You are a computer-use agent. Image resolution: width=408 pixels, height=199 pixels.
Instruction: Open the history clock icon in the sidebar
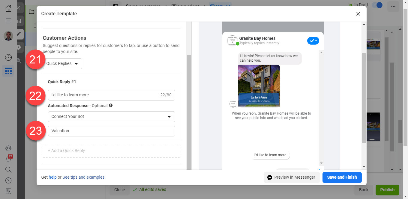[x=19, y=47]
